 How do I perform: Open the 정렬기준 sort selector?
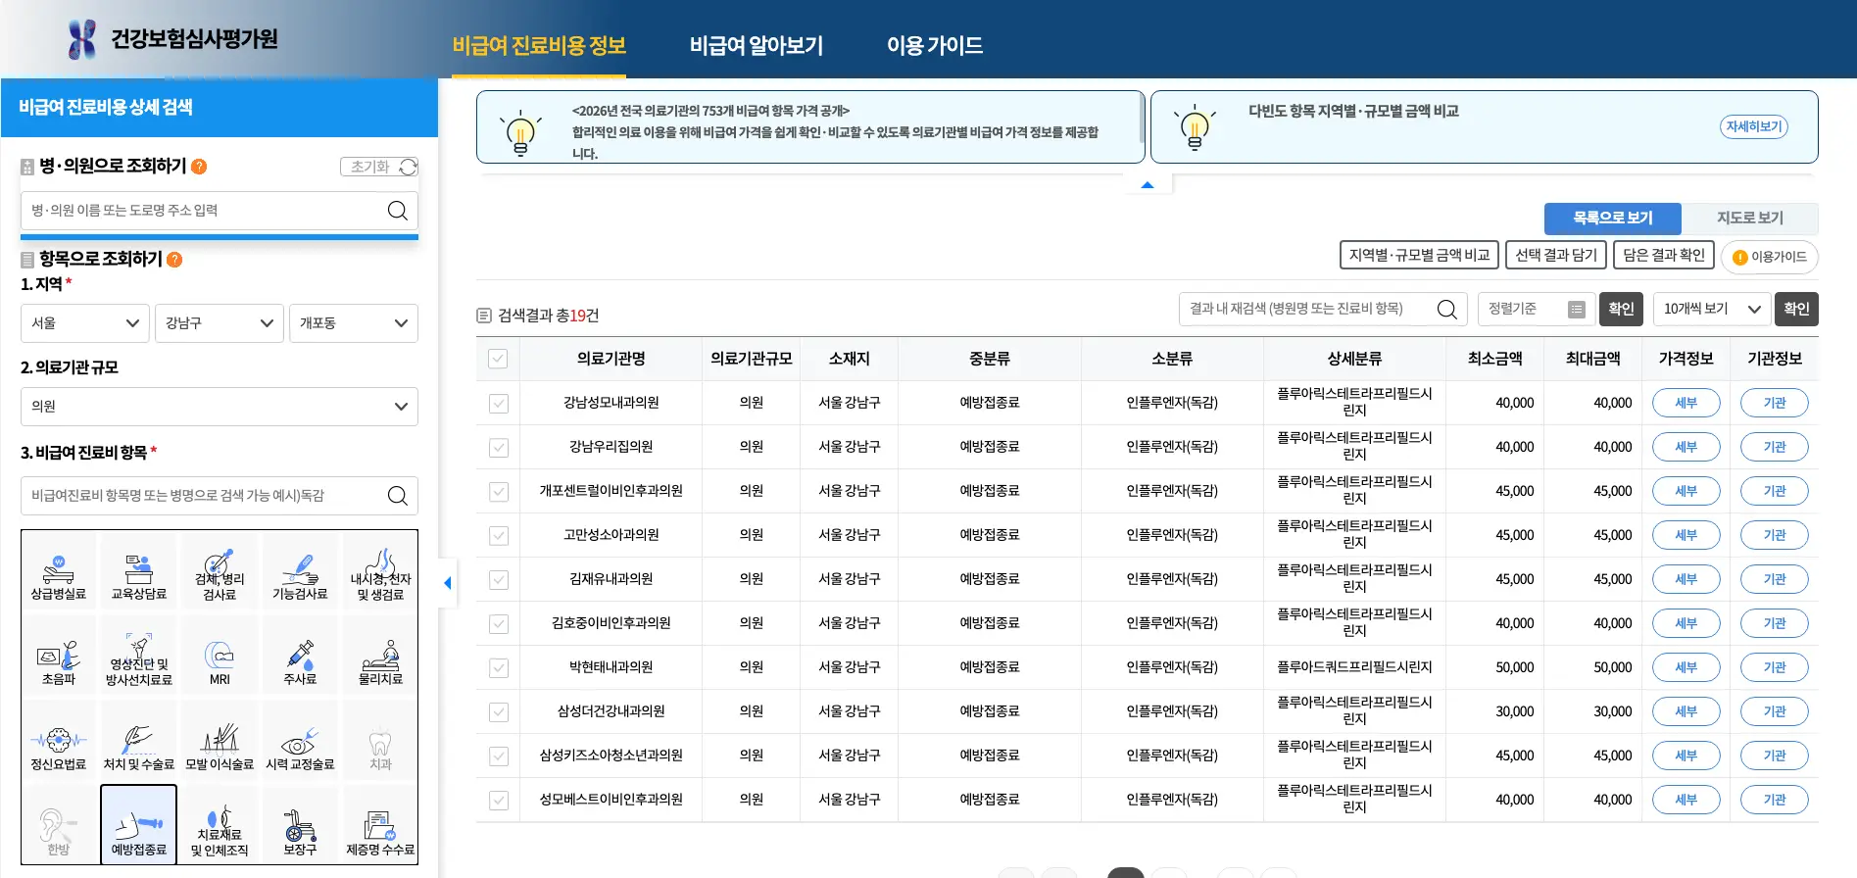pos(1536,309)
